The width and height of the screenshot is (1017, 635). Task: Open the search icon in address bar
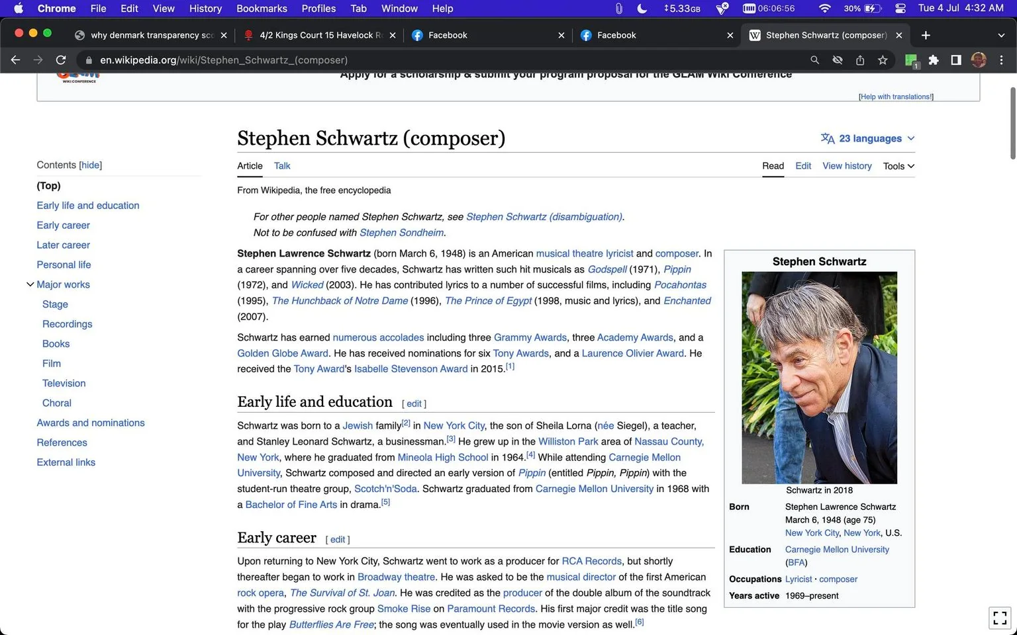coord(814,60)
